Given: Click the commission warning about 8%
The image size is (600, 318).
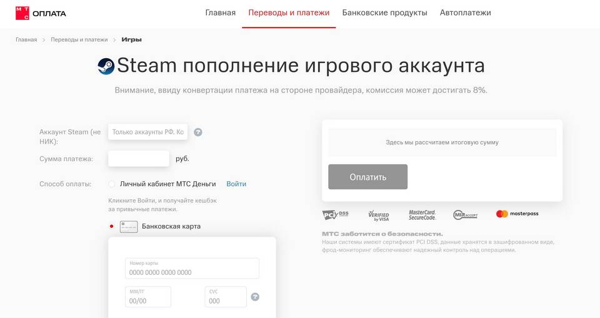Looking at the screenshot, I should click(x=301, y=91).
